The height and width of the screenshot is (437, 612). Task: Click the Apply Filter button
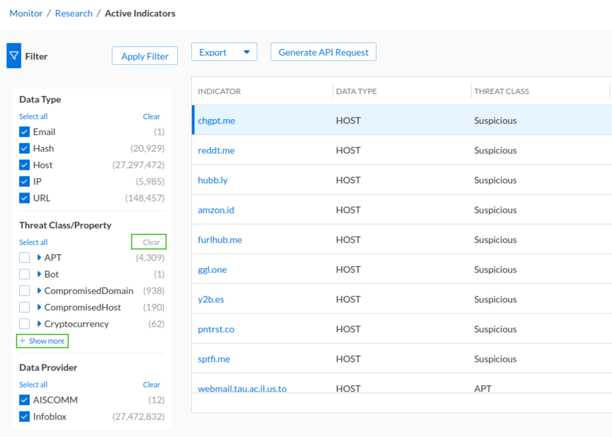[145, 56]
